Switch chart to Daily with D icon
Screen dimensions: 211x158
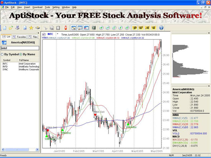coord(135,28)
